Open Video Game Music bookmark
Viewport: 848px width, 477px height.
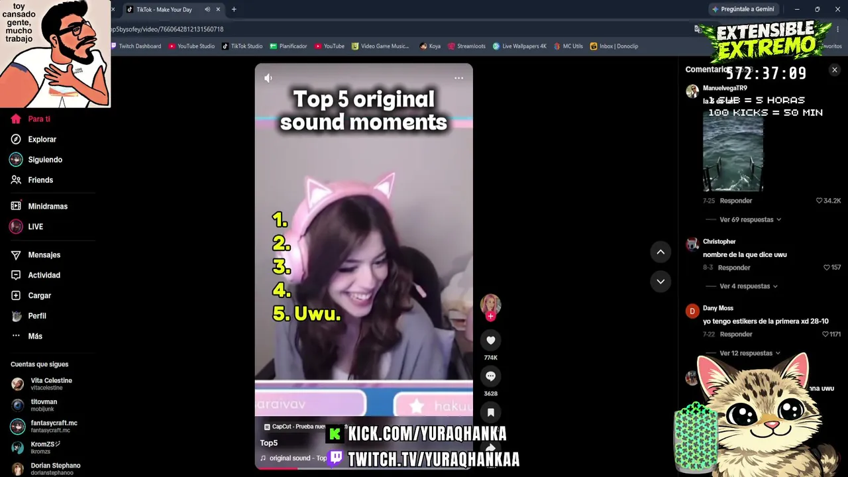[380, 46]
